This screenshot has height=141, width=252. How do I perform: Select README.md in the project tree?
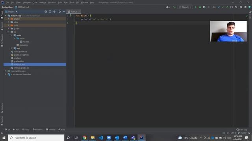(x=35, y=64)
